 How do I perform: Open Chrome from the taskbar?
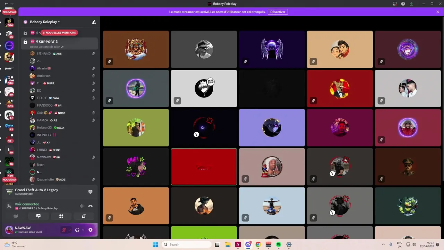pos(258,244)
